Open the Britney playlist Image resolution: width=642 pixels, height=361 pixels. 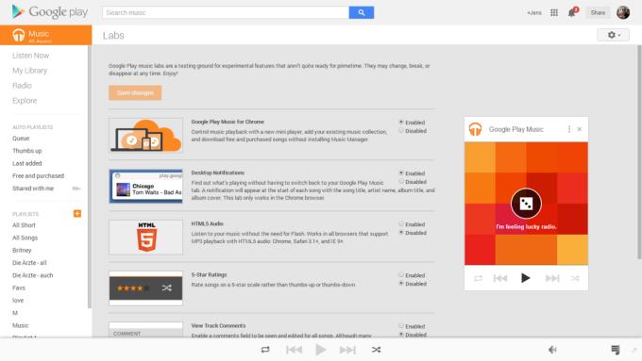coord(22,250)
